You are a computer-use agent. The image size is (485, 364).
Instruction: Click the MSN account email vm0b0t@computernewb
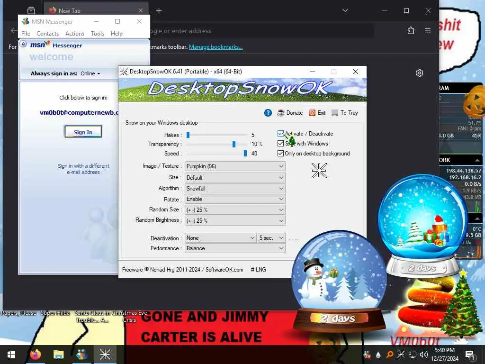click(x=79, y=113)
